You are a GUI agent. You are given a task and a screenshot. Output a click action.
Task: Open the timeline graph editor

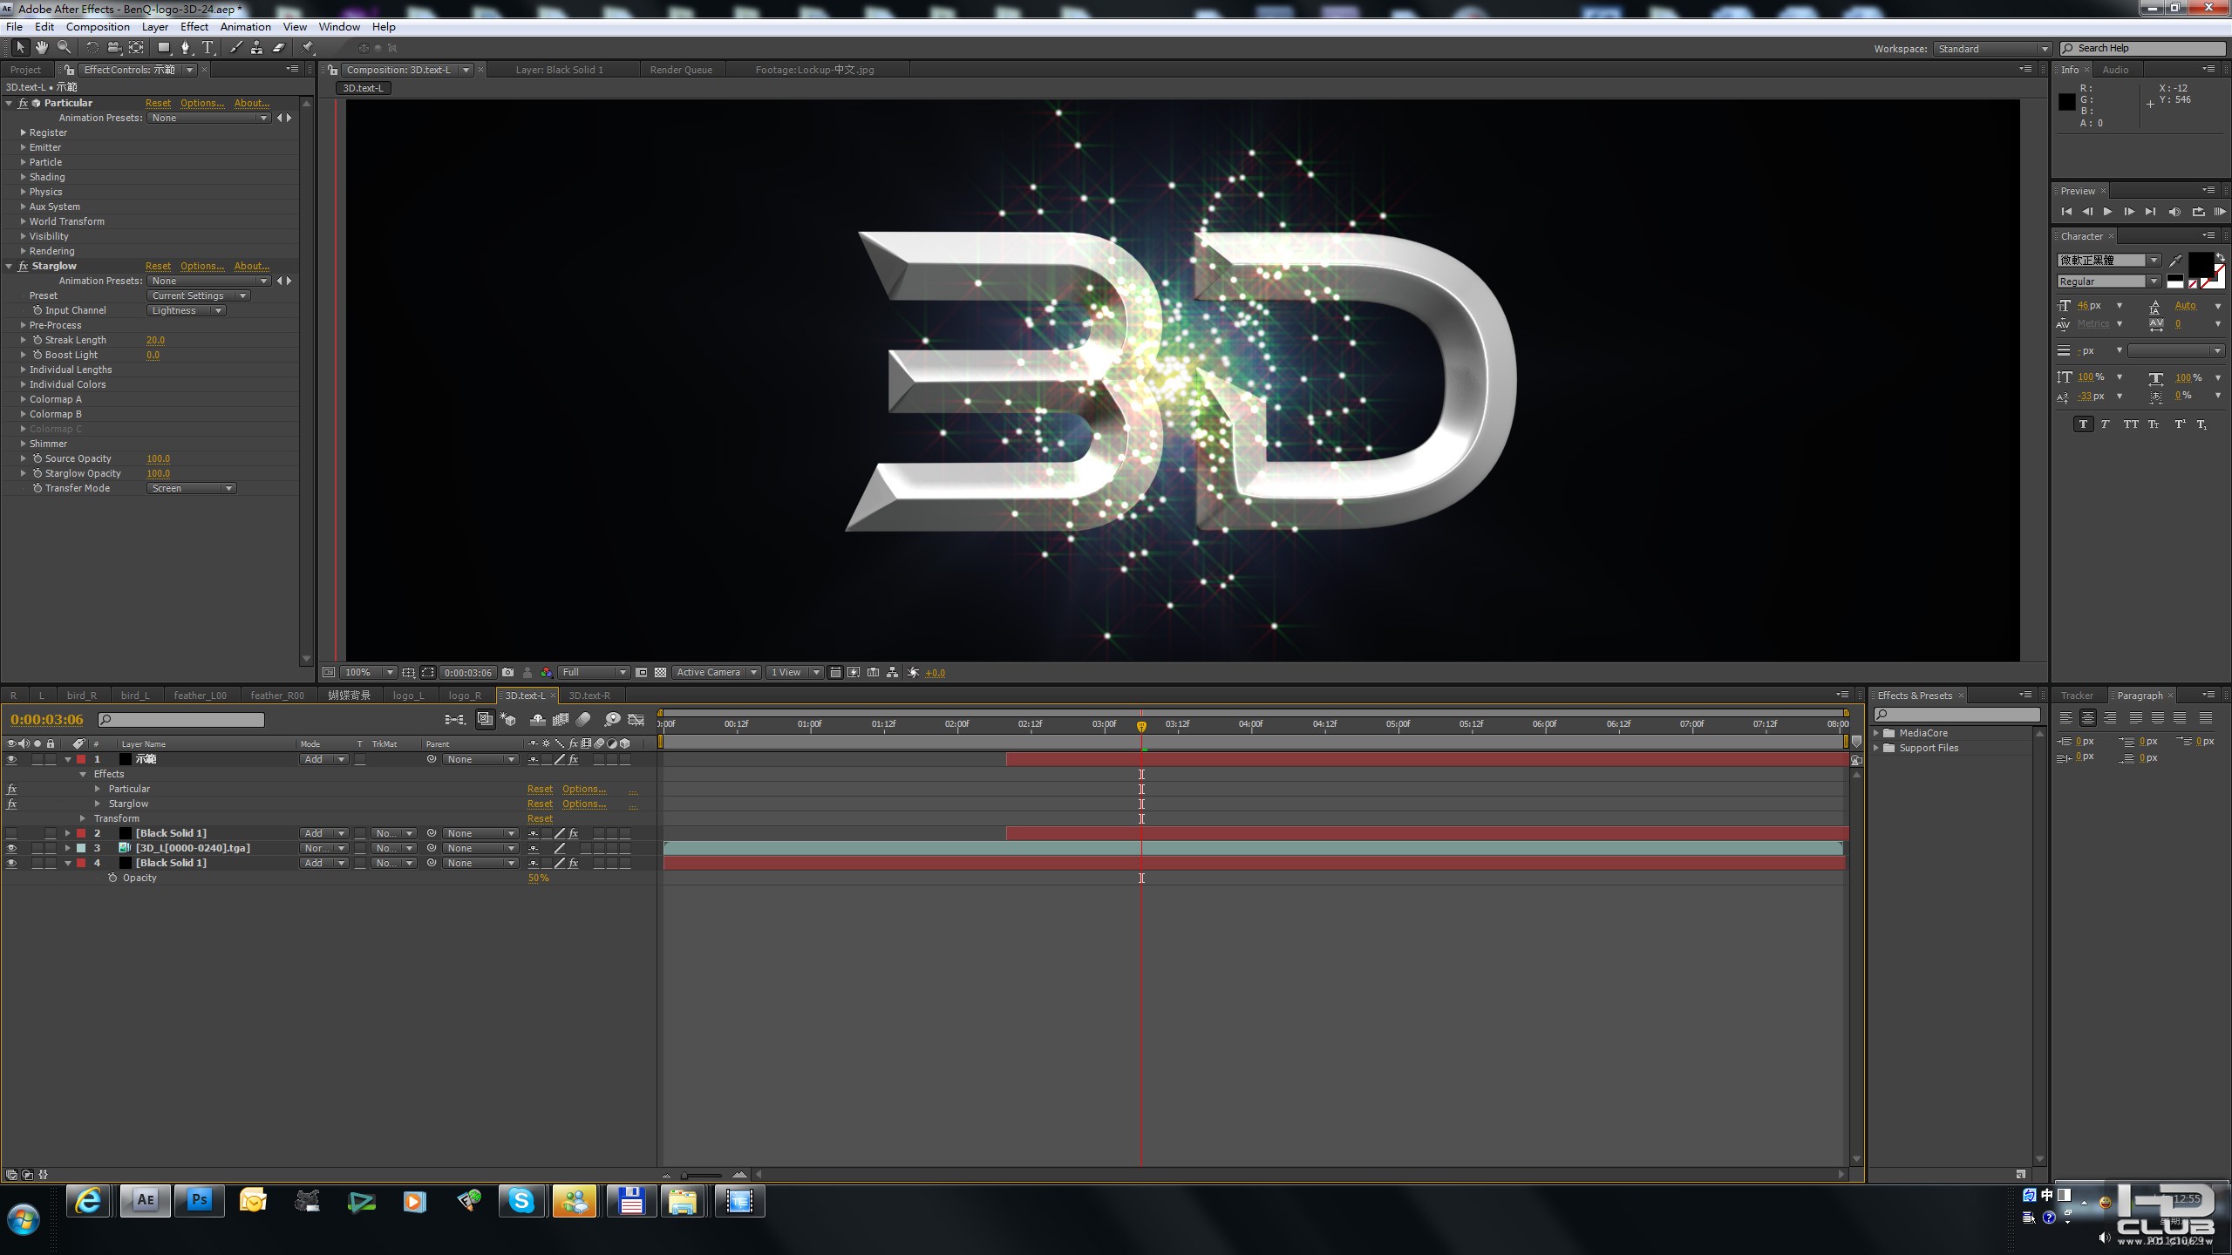(636, 719)
